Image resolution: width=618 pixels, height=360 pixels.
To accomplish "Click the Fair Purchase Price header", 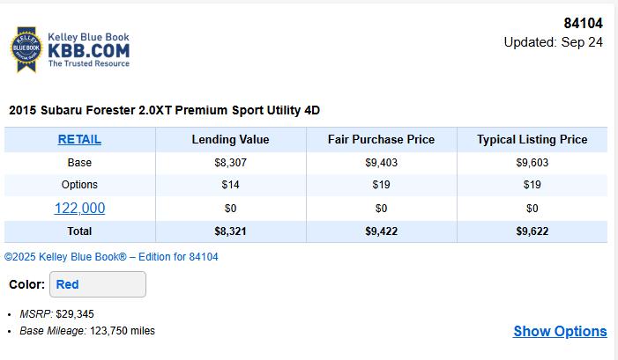I will click(381, 139).
